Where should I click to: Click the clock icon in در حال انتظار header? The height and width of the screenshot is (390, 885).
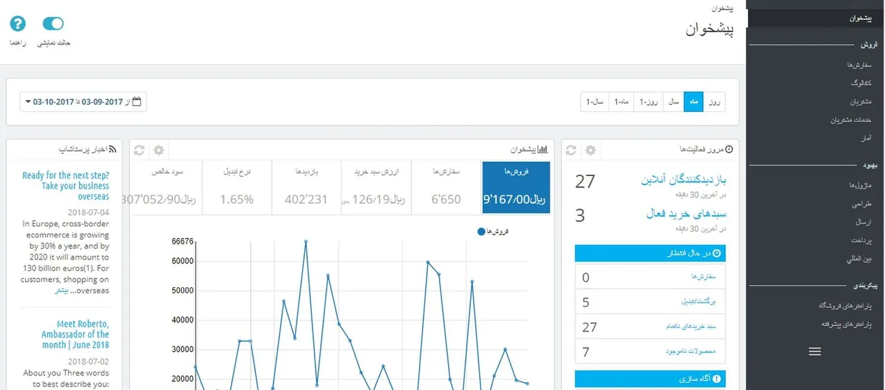pyautogui.click(x=717, y=253)
